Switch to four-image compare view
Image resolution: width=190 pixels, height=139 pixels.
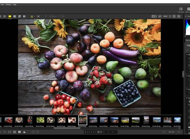click(20, 16)
